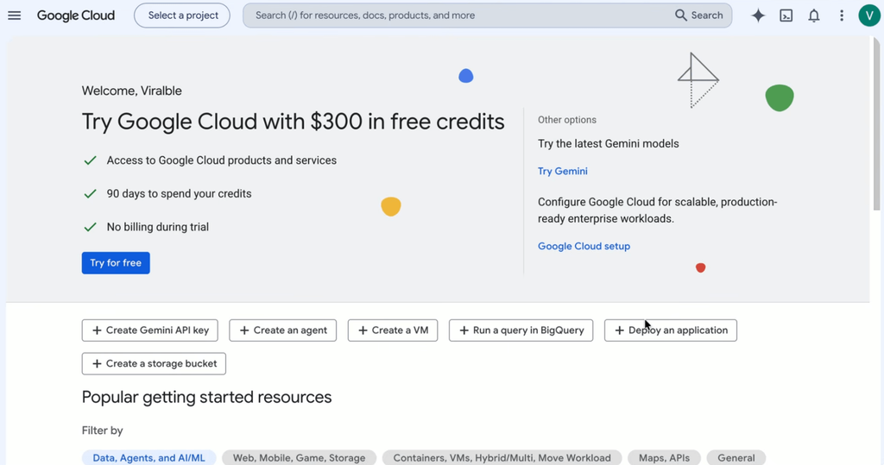Click "Access to Google Cloud products and services" text
This screenshot has height=465, width=884.
pos(221,160)
